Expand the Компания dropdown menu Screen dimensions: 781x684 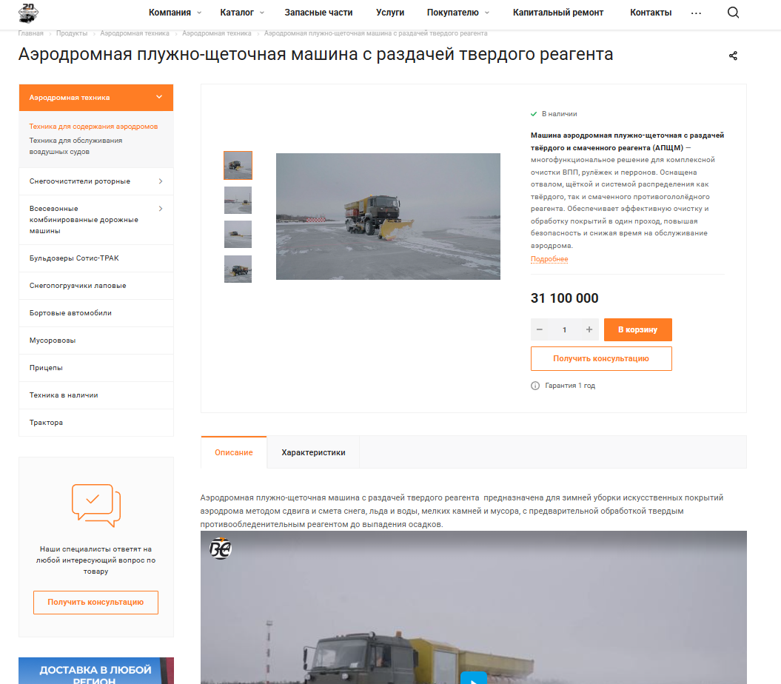(x=175, y=13)
